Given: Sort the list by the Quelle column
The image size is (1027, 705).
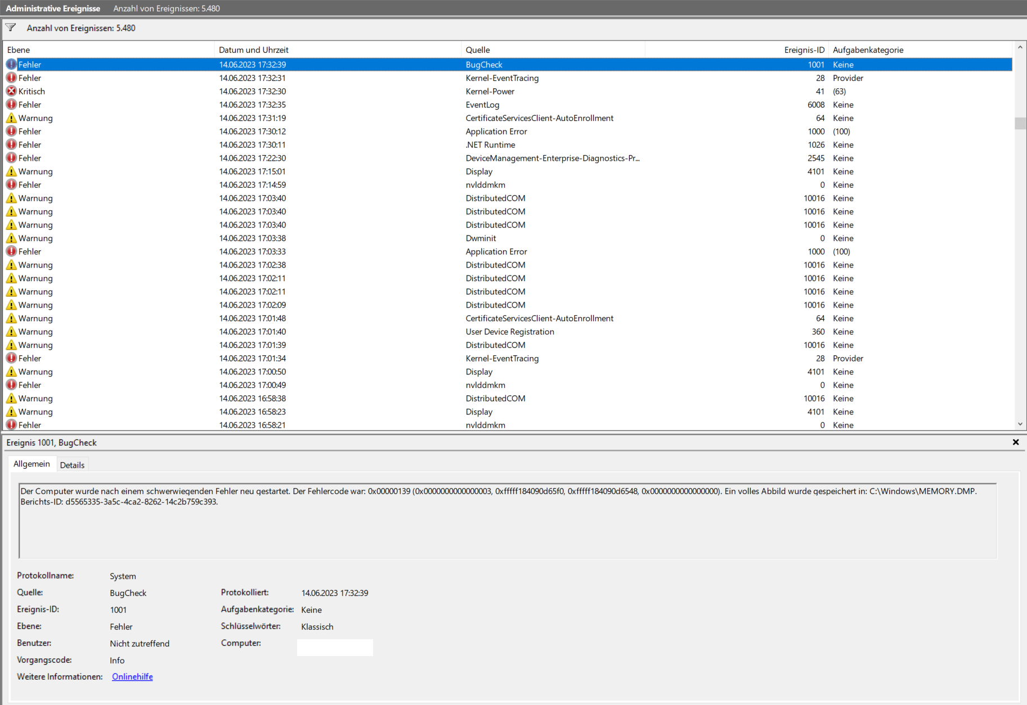Looking at the screenshot, I should 553,50.
